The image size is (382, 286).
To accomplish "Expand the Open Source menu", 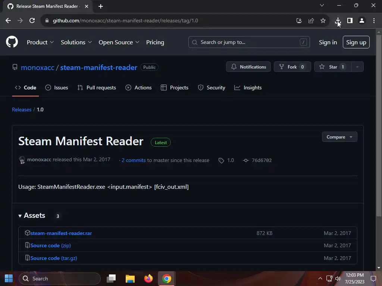I will pyautogui.click(x=119, y=42).
